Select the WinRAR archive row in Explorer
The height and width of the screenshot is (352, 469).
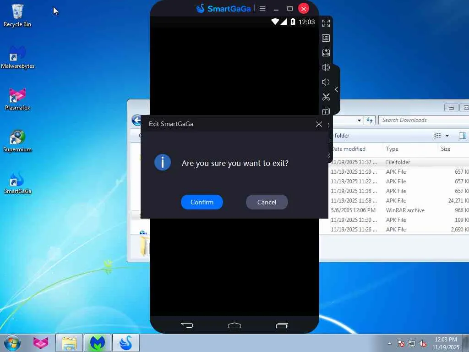click(399, 210)
